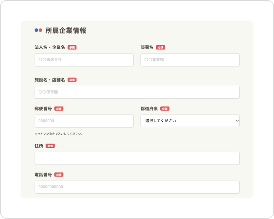Viewport: 274px width, 219px height.
Task: Click the ハイフン抜きで入力 note text
Action: 59,134
